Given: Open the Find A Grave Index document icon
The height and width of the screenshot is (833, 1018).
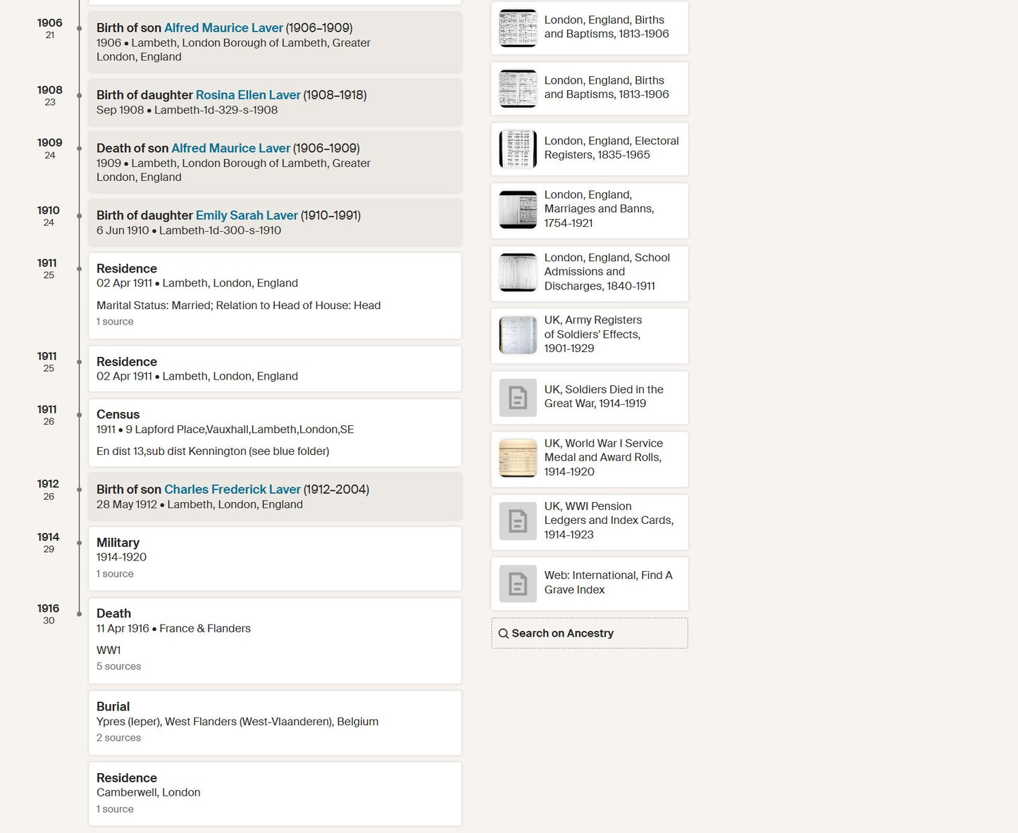Looking at the screenshot, I should click(518, 584).
